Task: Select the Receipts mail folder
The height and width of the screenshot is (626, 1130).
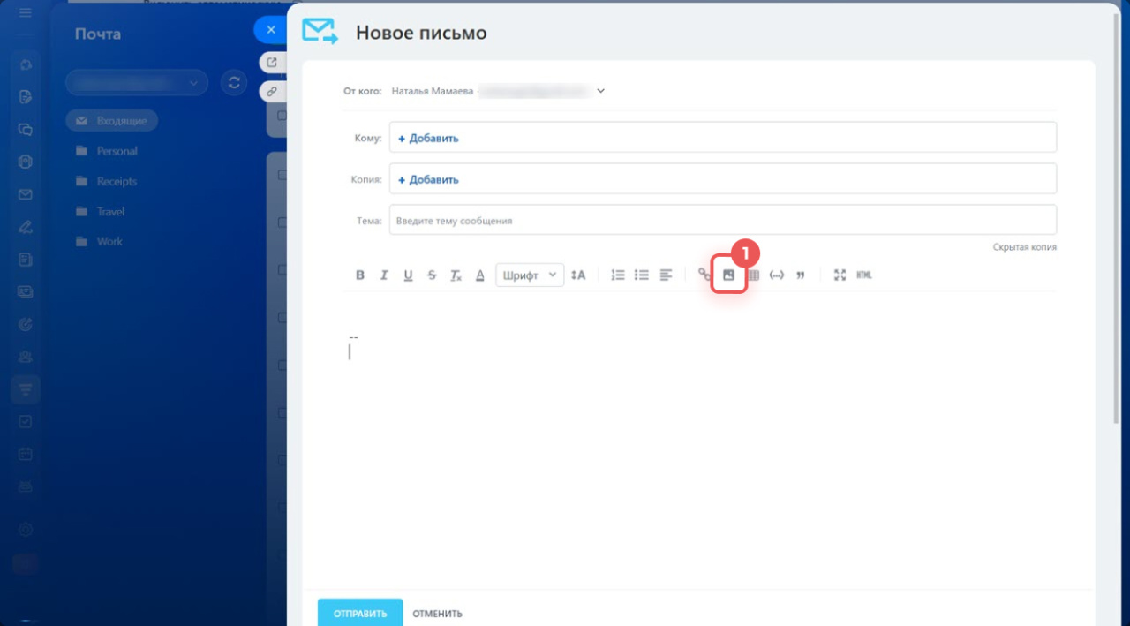Action: point(117,182)
